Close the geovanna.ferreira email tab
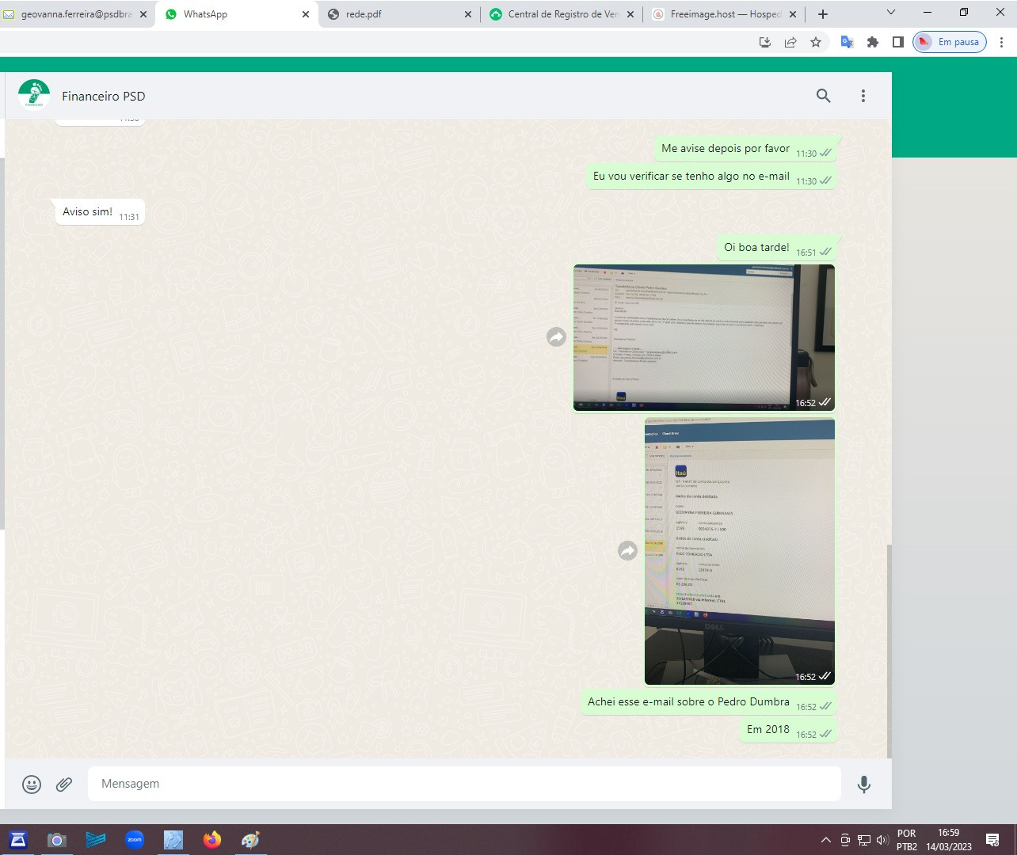1017x855 pixels. pyautogui.click(x=143, y=14)
